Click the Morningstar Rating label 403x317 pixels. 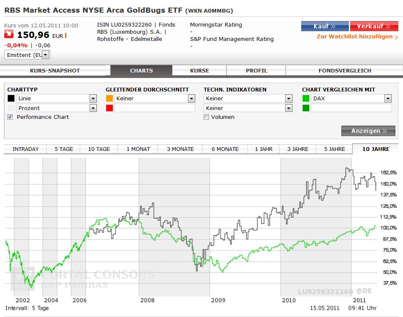216,24
